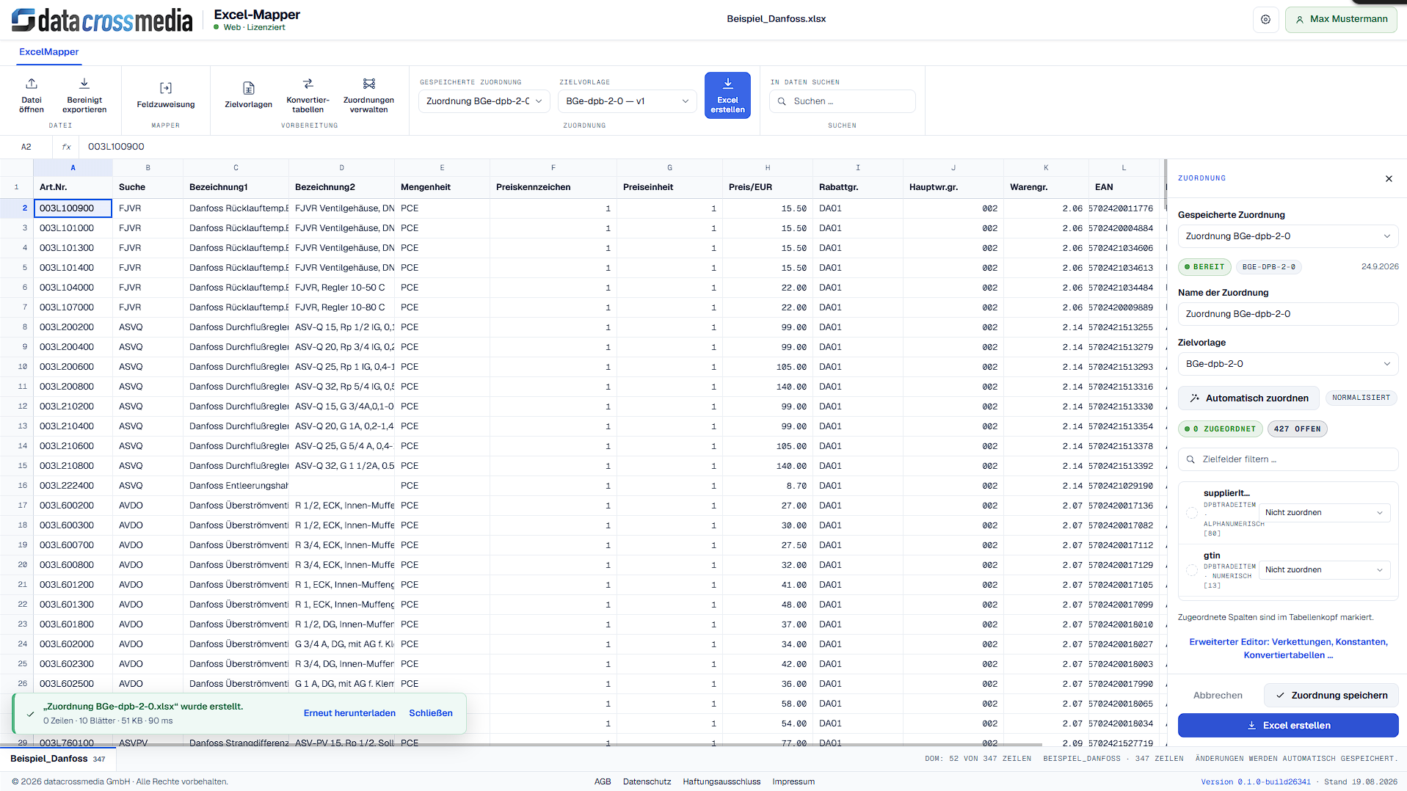Screen dimensions: 1407x791
Task: Toggle the gtin field radio circle
Action: [x=1191, y=570]
